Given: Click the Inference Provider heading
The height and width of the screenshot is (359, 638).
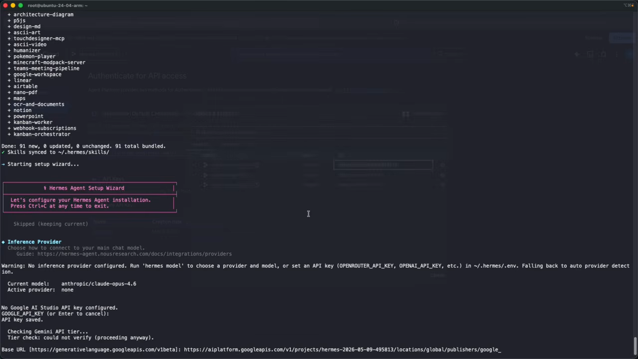Looking at the screenshot, I should pos(34,242).
